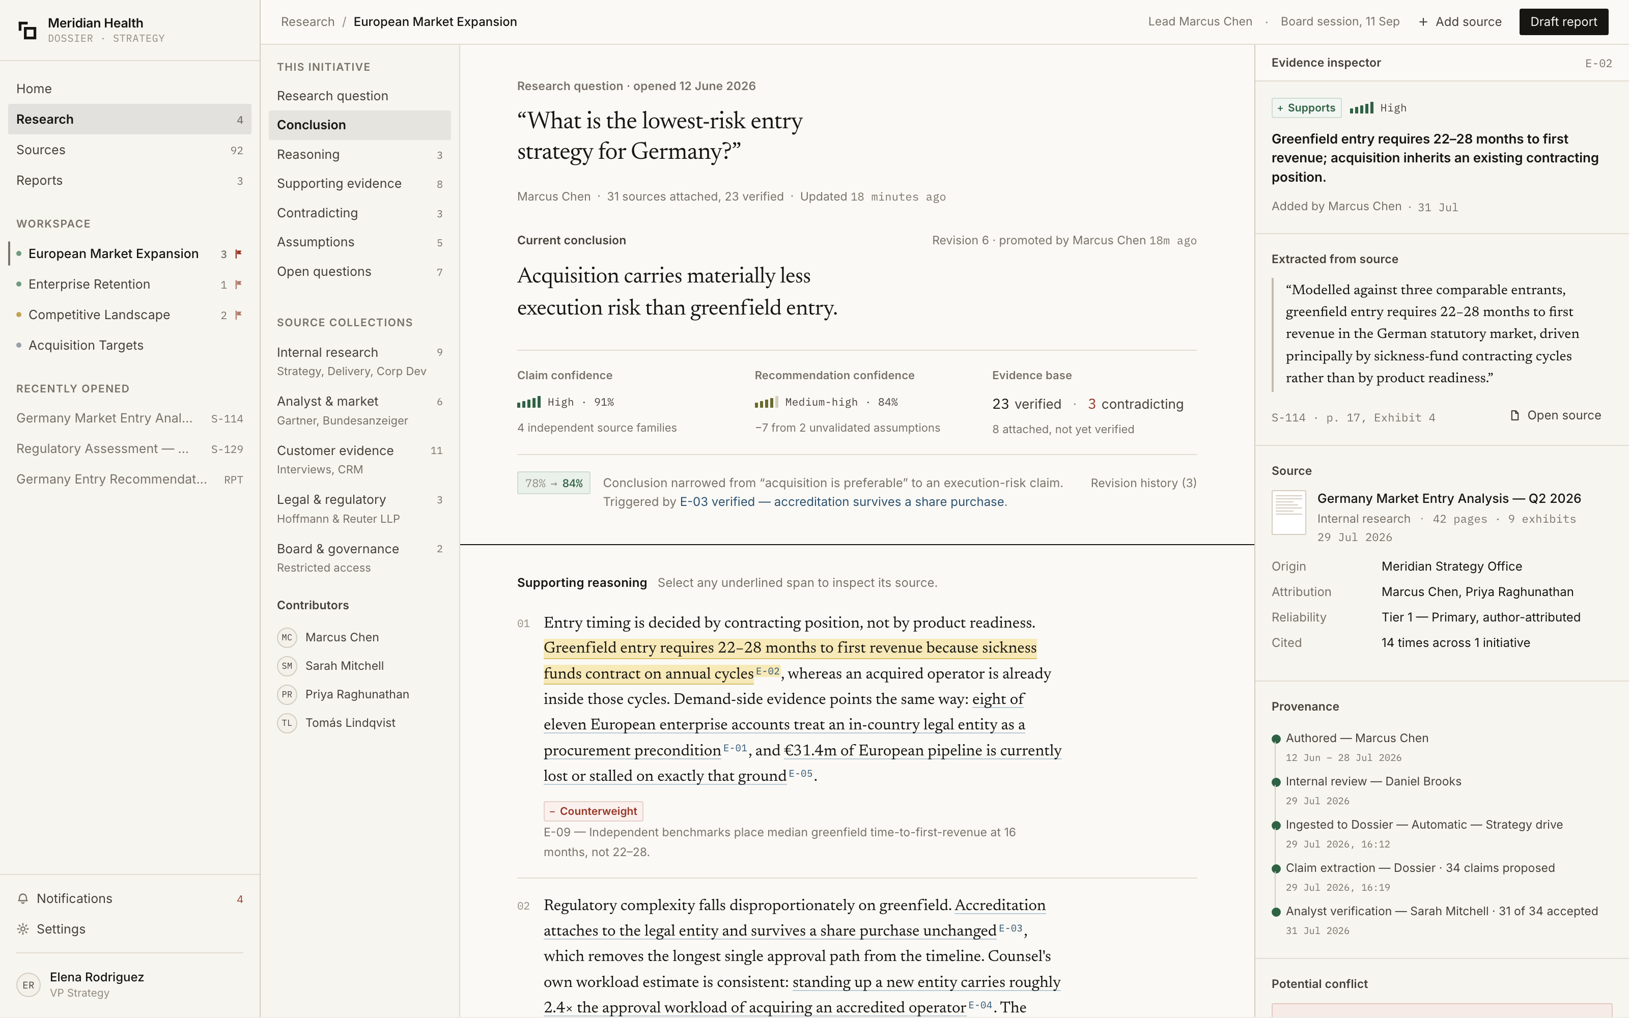
Task: Select the Research question section
Action: click(x=359, y=96)
